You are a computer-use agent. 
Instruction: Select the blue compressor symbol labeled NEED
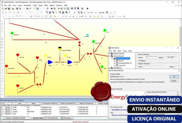click(x=50, y=62)
